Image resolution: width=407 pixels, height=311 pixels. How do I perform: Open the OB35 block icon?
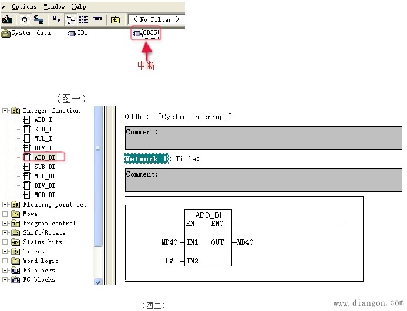[137, 33]
